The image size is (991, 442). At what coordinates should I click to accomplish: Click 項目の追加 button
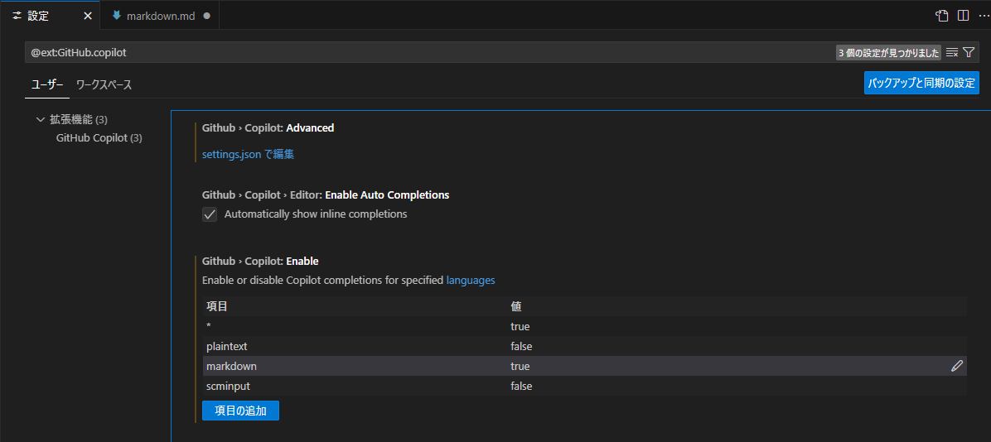pos(241,411)
